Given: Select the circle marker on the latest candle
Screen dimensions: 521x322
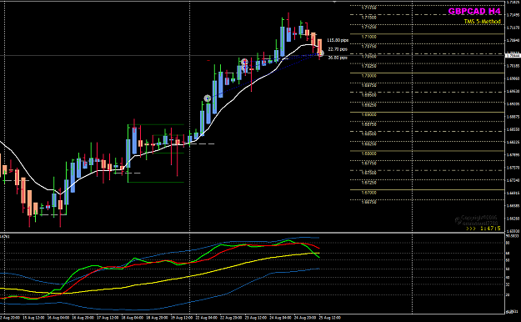Looking at the screenshot, I should (321, 53).
